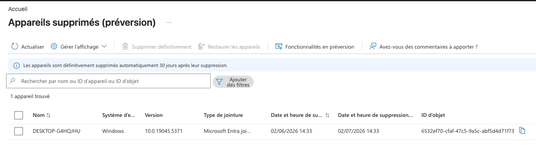536x150 pixels.
Task: Click Supprimer définitivement button
Action: pyautogui.click(x=157, y=47)
